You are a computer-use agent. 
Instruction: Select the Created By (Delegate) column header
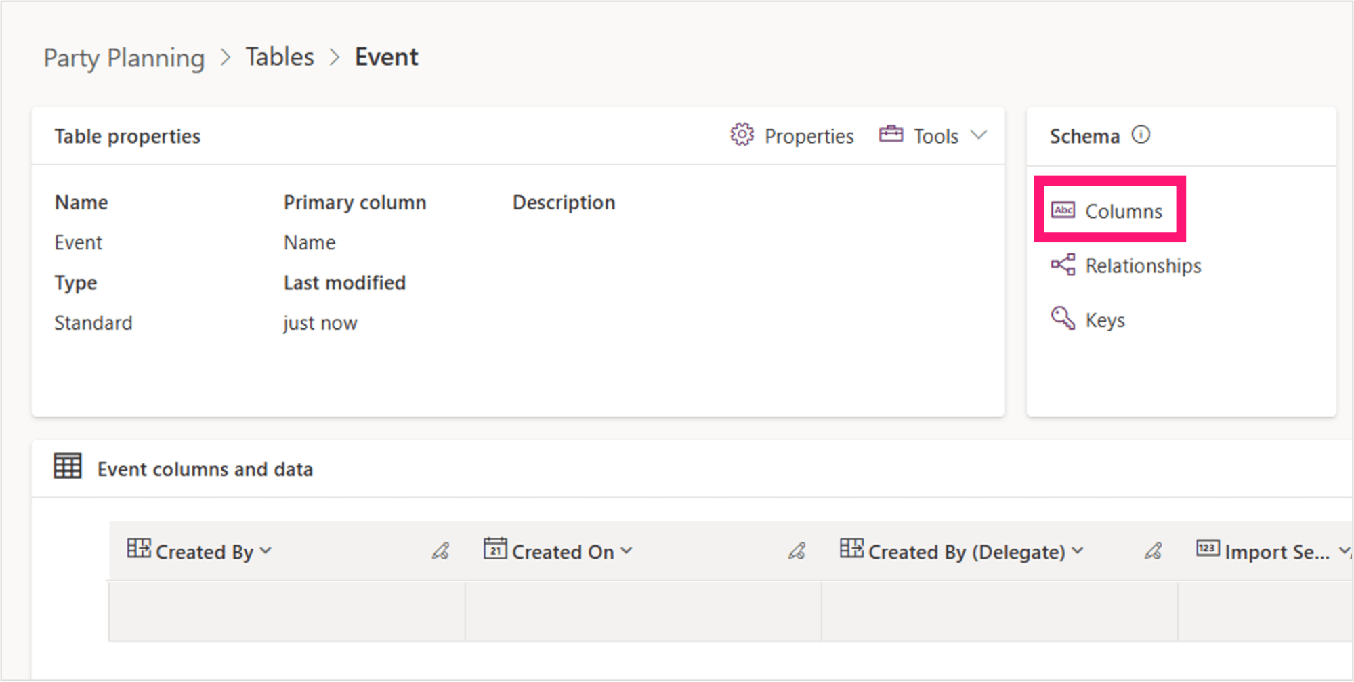(1000, 551)
